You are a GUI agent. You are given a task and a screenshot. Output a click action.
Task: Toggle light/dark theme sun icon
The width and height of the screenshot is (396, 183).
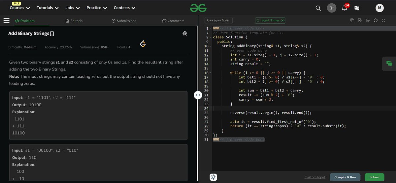click(332, 8)
